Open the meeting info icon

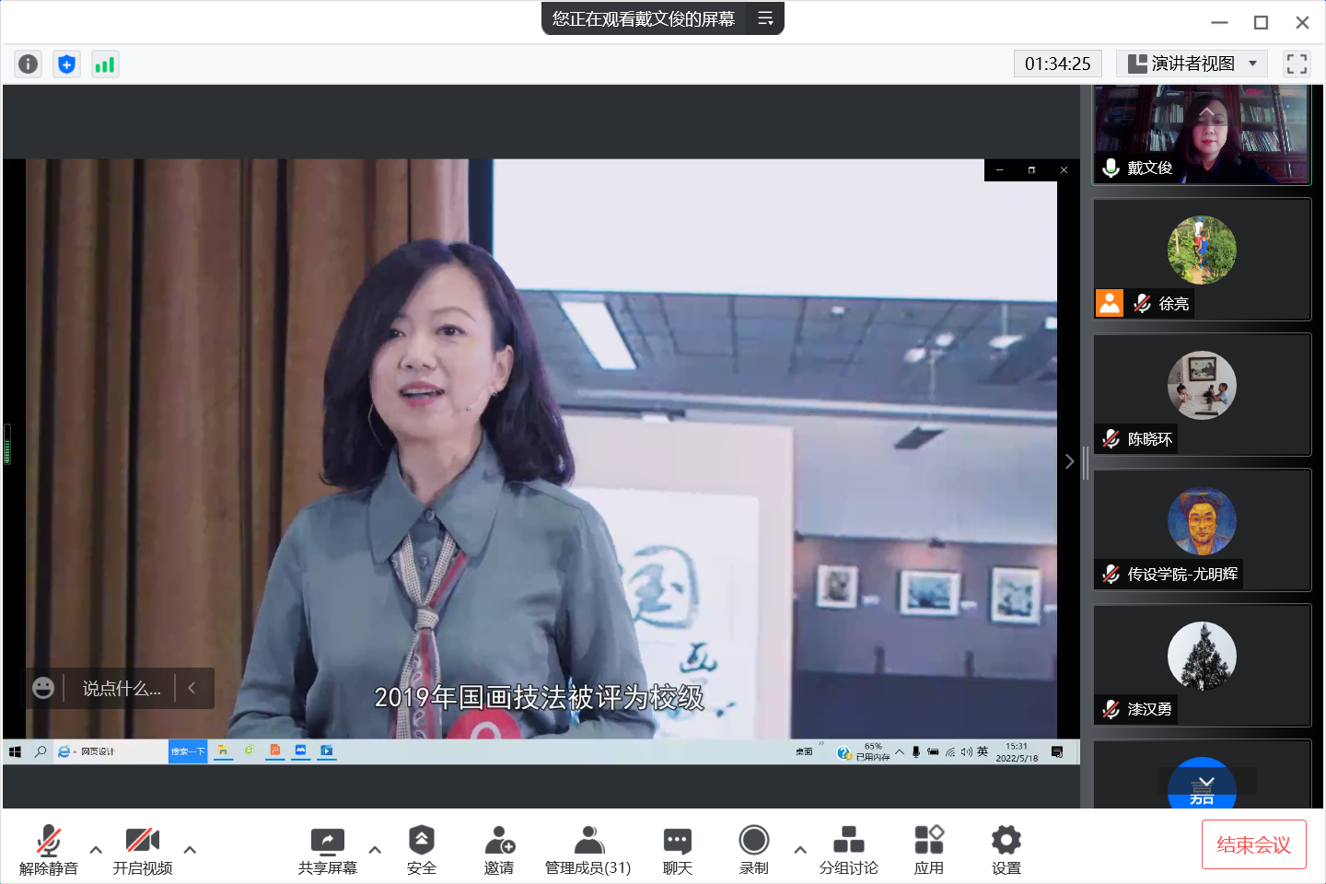[x=28, y=64]
